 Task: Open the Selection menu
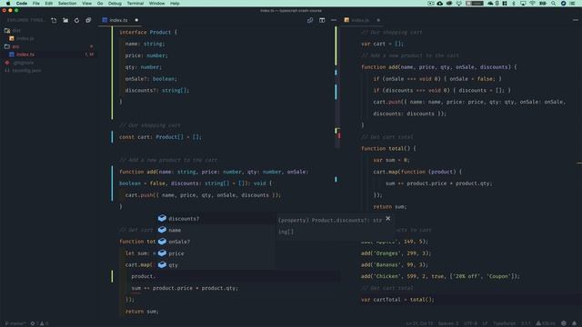click(x=67, y=4)
